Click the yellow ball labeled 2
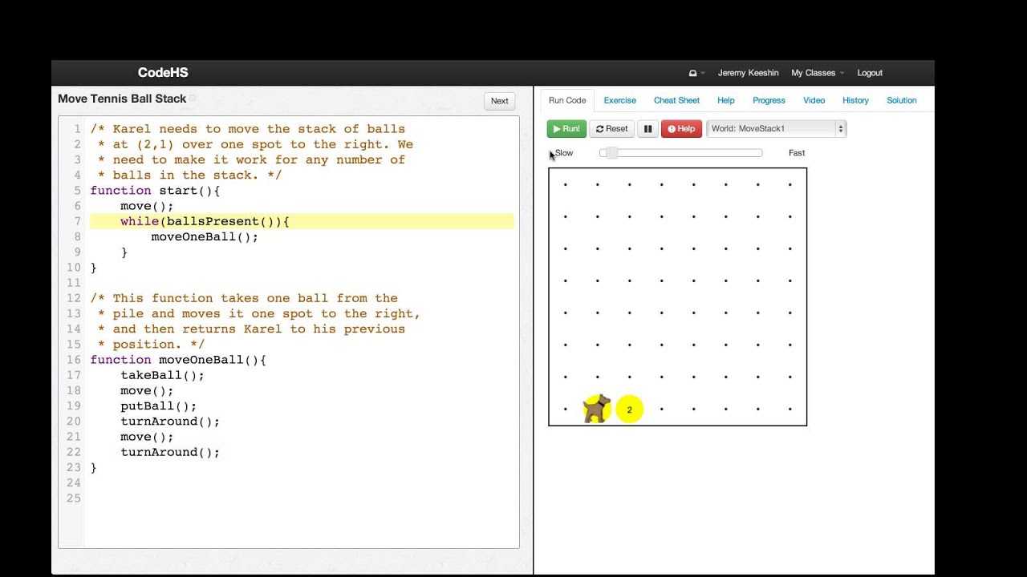Screen dimensions: 1027x577 tap(629, 410)
